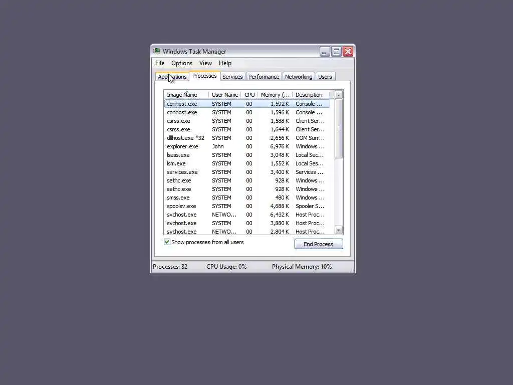
Task: Switch to the Users tab
Action: pos(325,77)
